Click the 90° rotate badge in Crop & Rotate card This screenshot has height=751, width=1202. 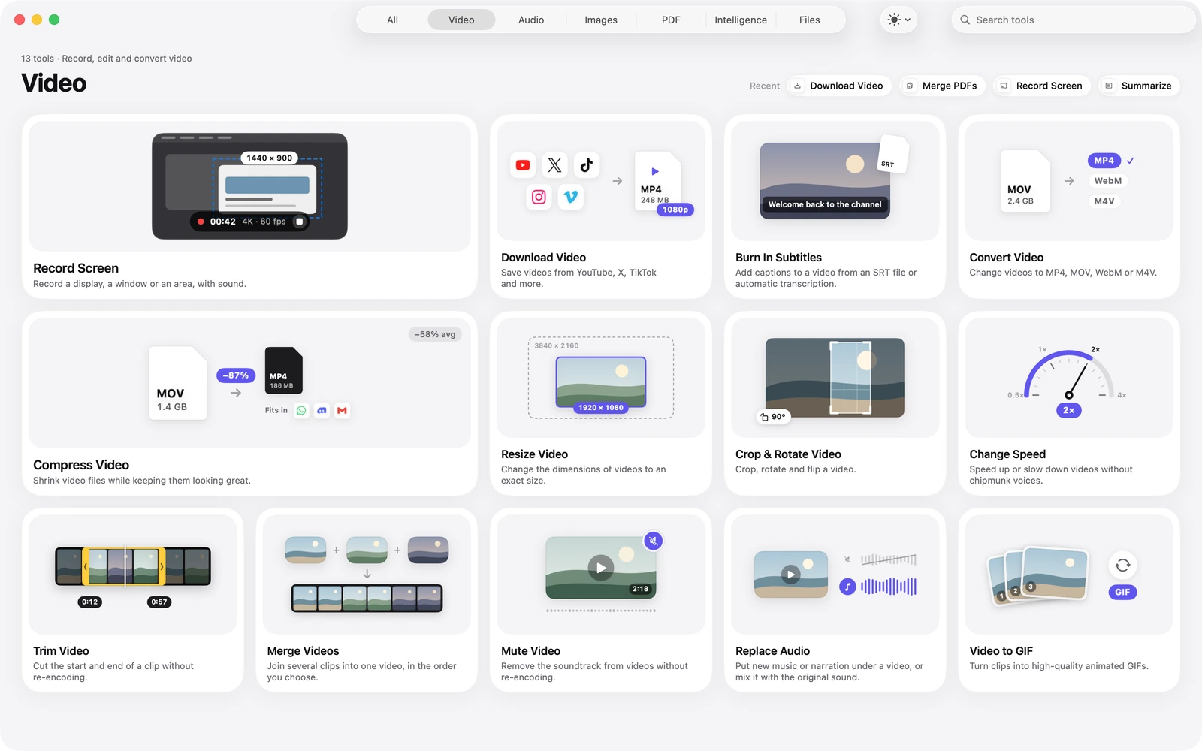pyautogui.click(x=773, y=416)
